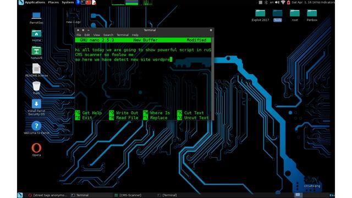The width and height of the screenshot is (352, 198).
Task: Open the Applications menu
Action: [x=35, y=2]
